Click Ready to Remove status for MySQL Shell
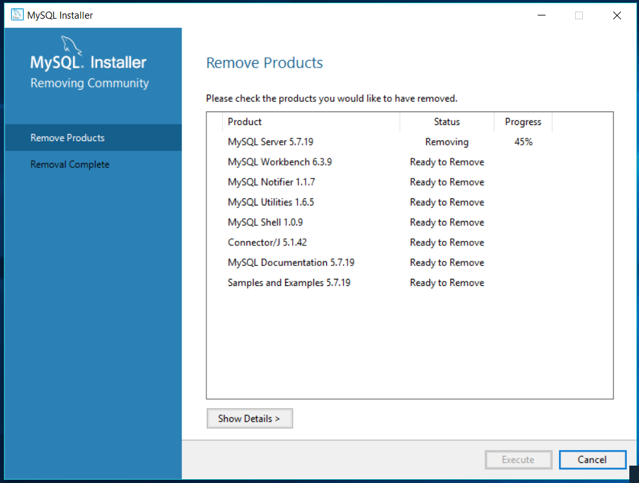The width and height of the screenshot is (639, 483). pyautogui.click(x=447, y=222)
